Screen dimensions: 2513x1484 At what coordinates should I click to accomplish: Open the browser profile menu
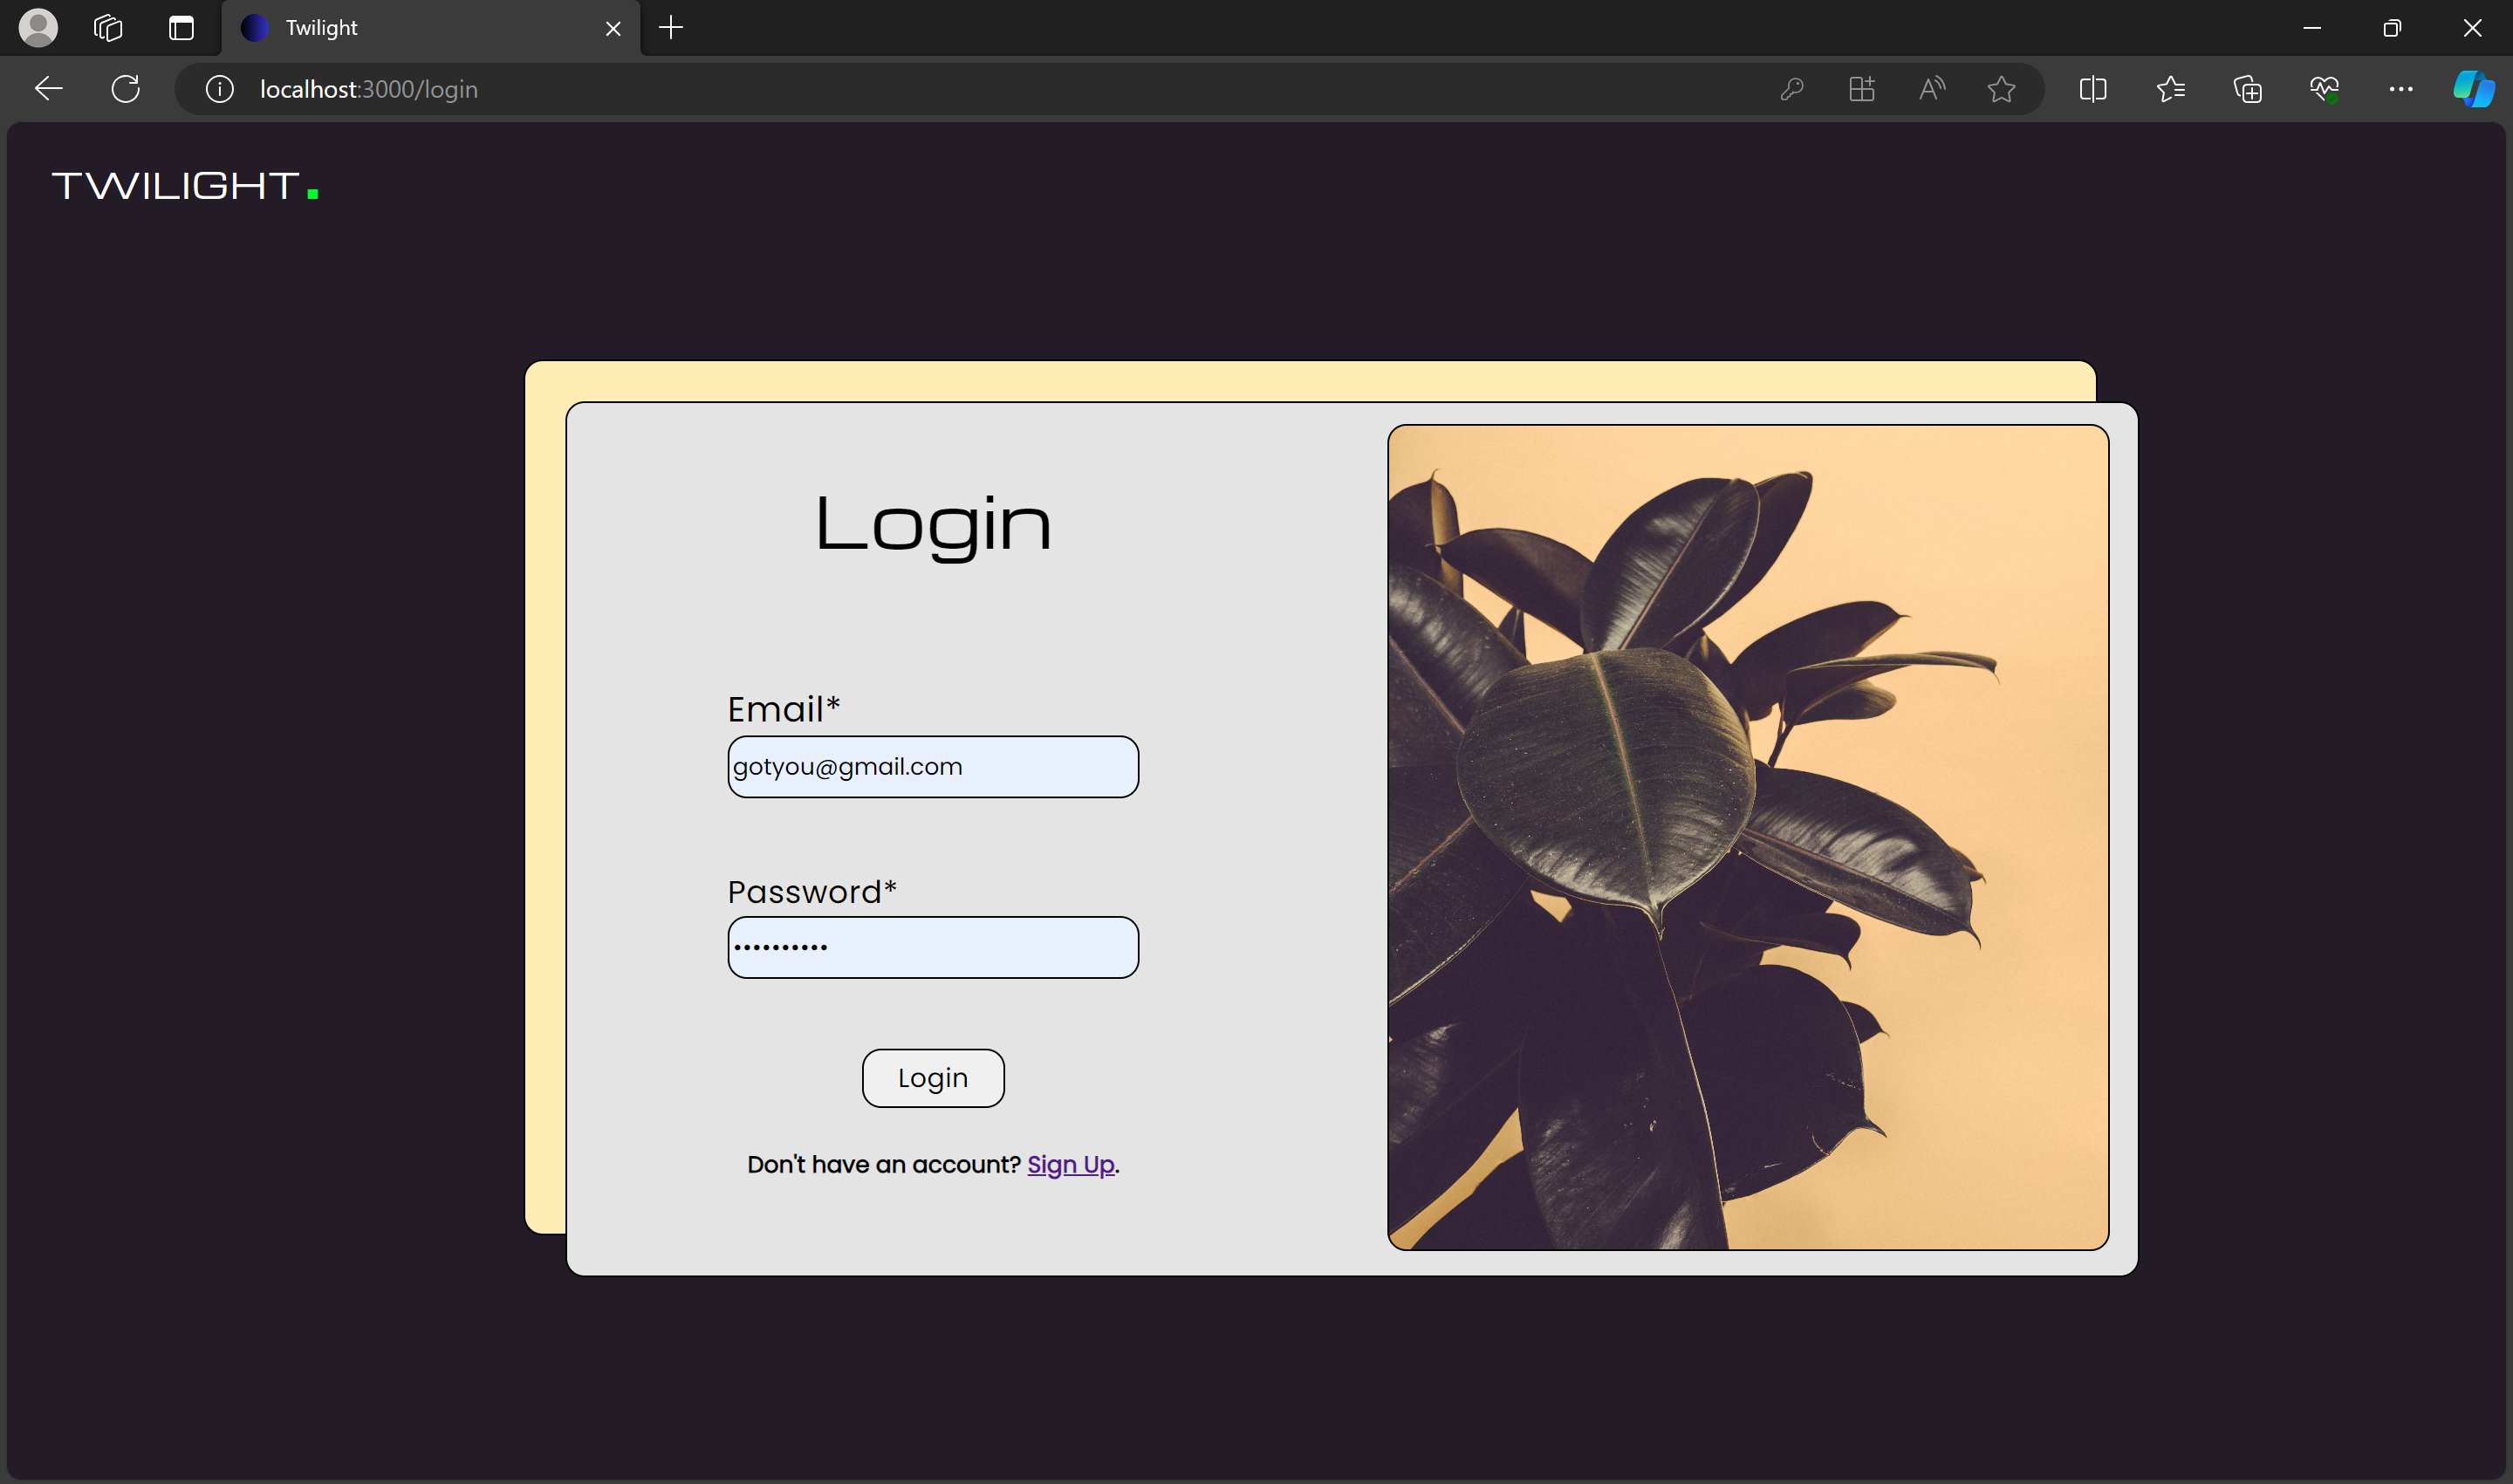pyautogui.click(x=39, y=27)
